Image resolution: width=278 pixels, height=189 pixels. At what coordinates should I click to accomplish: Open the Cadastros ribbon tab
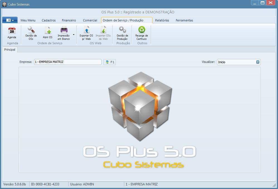click(48, 20)
